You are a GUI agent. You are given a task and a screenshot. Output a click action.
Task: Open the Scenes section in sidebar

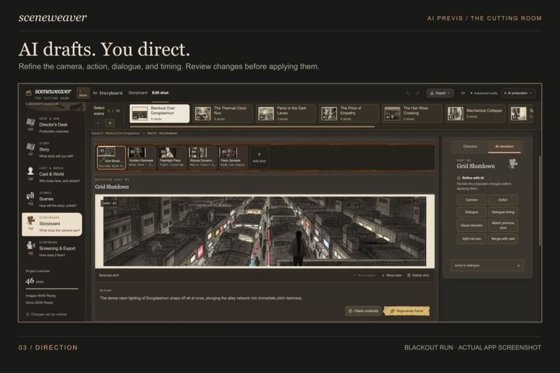click(52, 199)
